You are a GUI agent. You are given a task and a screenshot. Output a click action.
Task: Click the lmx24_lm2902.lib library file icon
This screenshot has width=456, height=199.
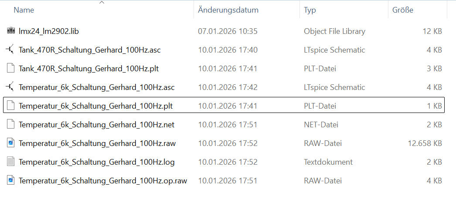click(x=11, y=31)
